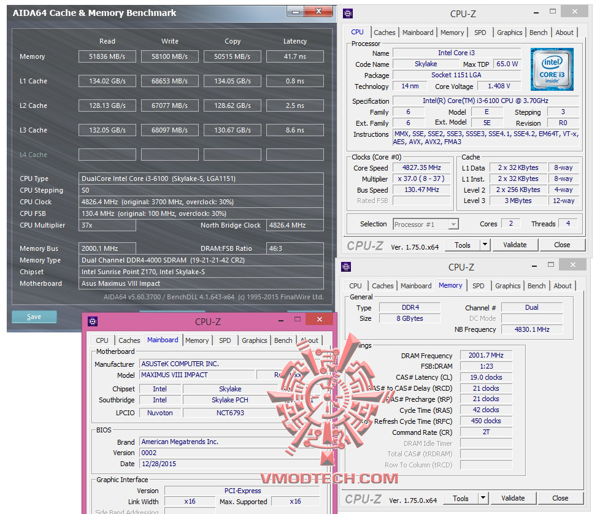This screenshot has height=514, width=600.
Task: Click L3 Cache Latency value 8.6 ns
Action: [295, 130]
